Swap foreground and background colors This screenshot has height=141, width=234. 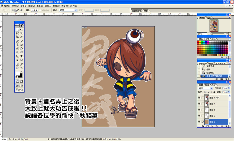tap(22, 72)
